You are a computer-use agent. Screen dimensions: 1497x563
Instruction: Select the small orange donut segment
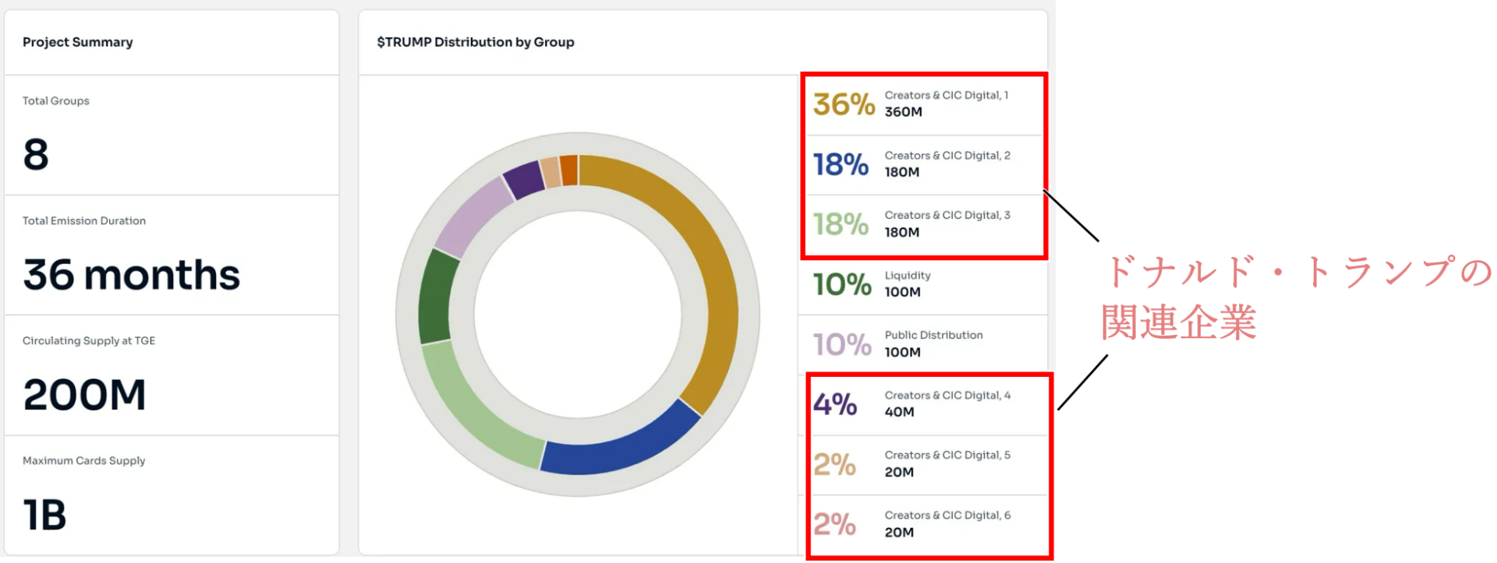569,170
